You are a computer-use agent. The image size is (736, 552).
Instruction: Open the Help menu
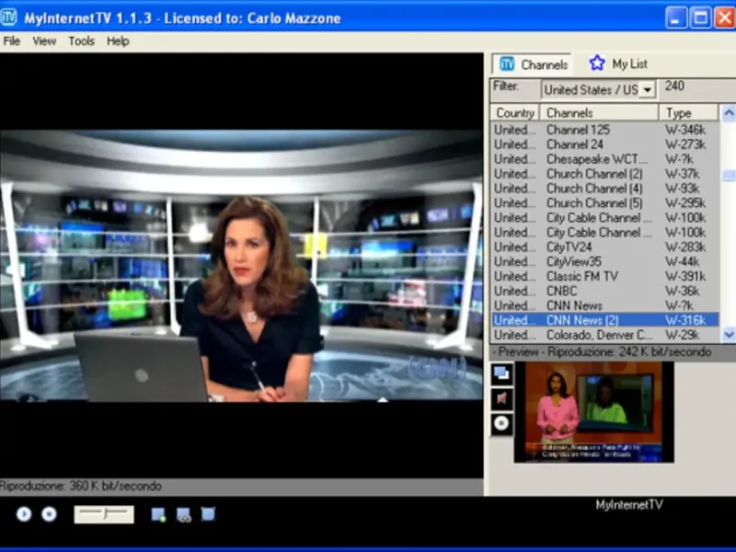click(x=118, y=41)
